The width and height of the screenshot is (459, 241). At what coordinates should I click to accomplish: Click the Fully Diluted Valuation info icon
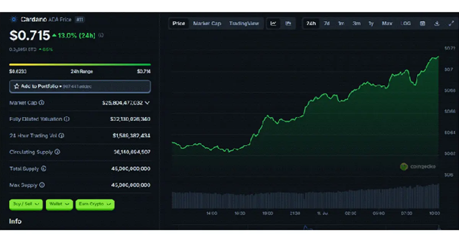click(x=67, y=119)
